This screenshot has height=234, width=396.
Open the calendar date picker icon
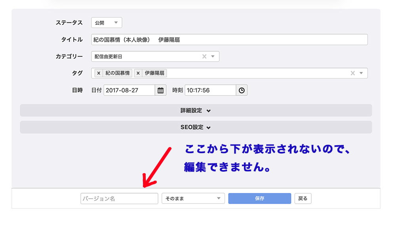pos(160,90)
